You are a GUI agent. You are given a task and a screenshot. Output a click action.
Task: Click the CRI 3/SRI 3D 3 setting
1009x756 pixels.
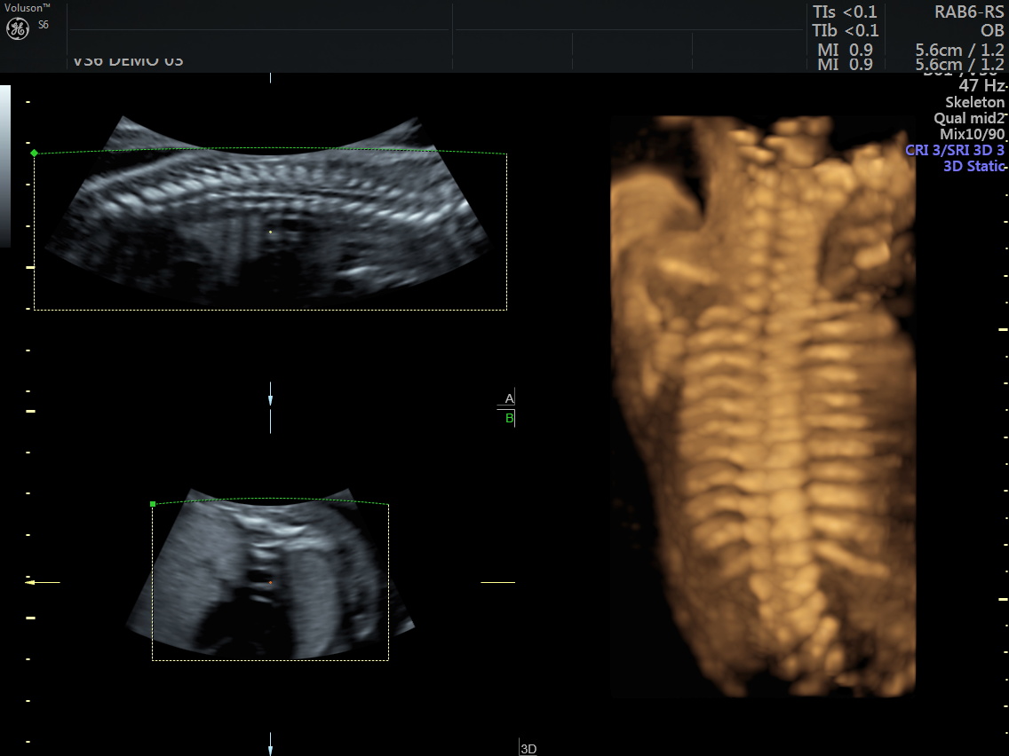click(x=955, y=150)
